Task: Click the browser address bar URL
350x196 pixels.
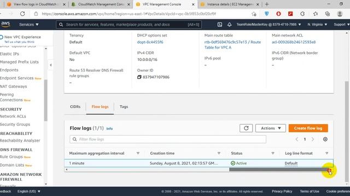Action: point(129,14)
